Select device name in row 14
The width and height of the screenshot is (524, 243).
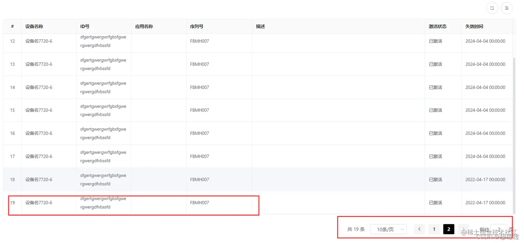click(x=39, y=87)
